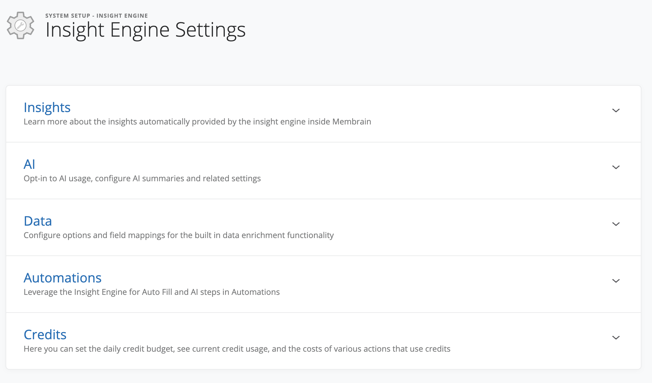Open the Insights heading link
Image resolution: width=652 pixels, height=383 pixels.
47,107
